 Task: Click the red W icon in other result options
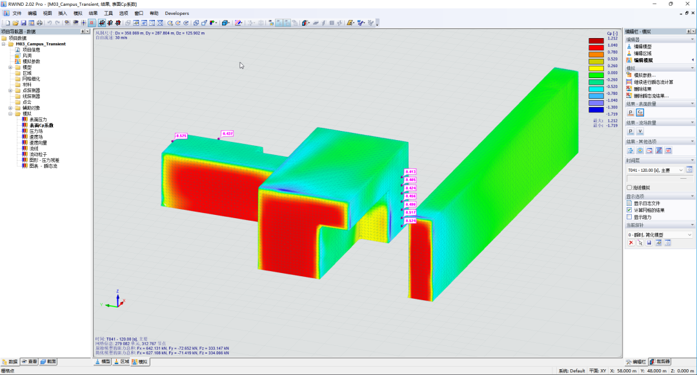coord(668,150)
